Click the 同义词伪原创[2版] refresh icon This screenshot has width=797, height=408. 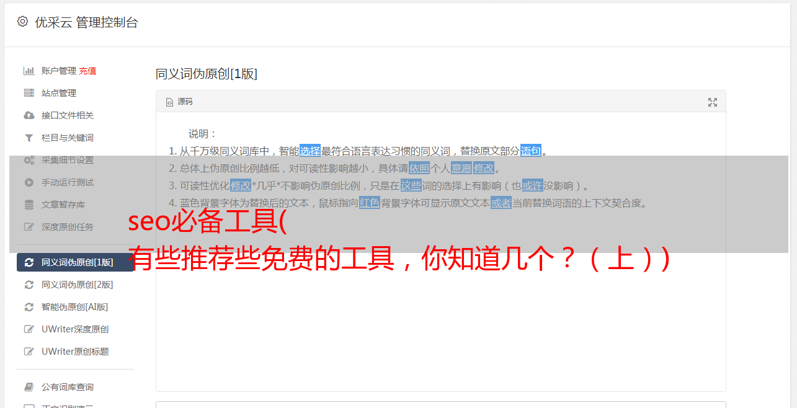[x=29, y=285]
